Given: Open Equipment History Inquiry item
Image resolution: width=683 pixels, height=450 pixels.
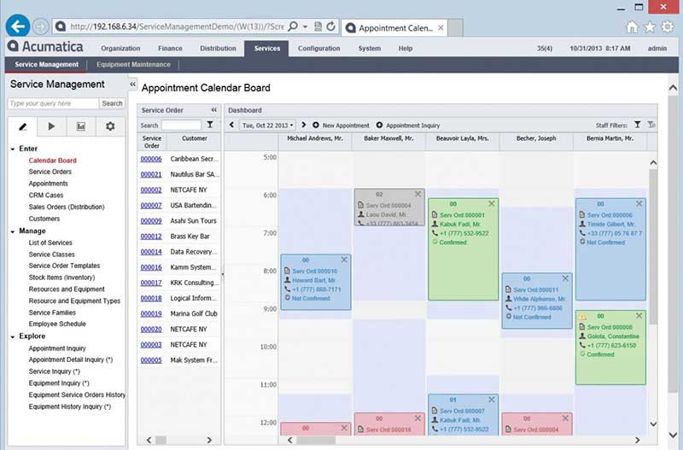Looking at the screenshot, I should tap(70, 406).
